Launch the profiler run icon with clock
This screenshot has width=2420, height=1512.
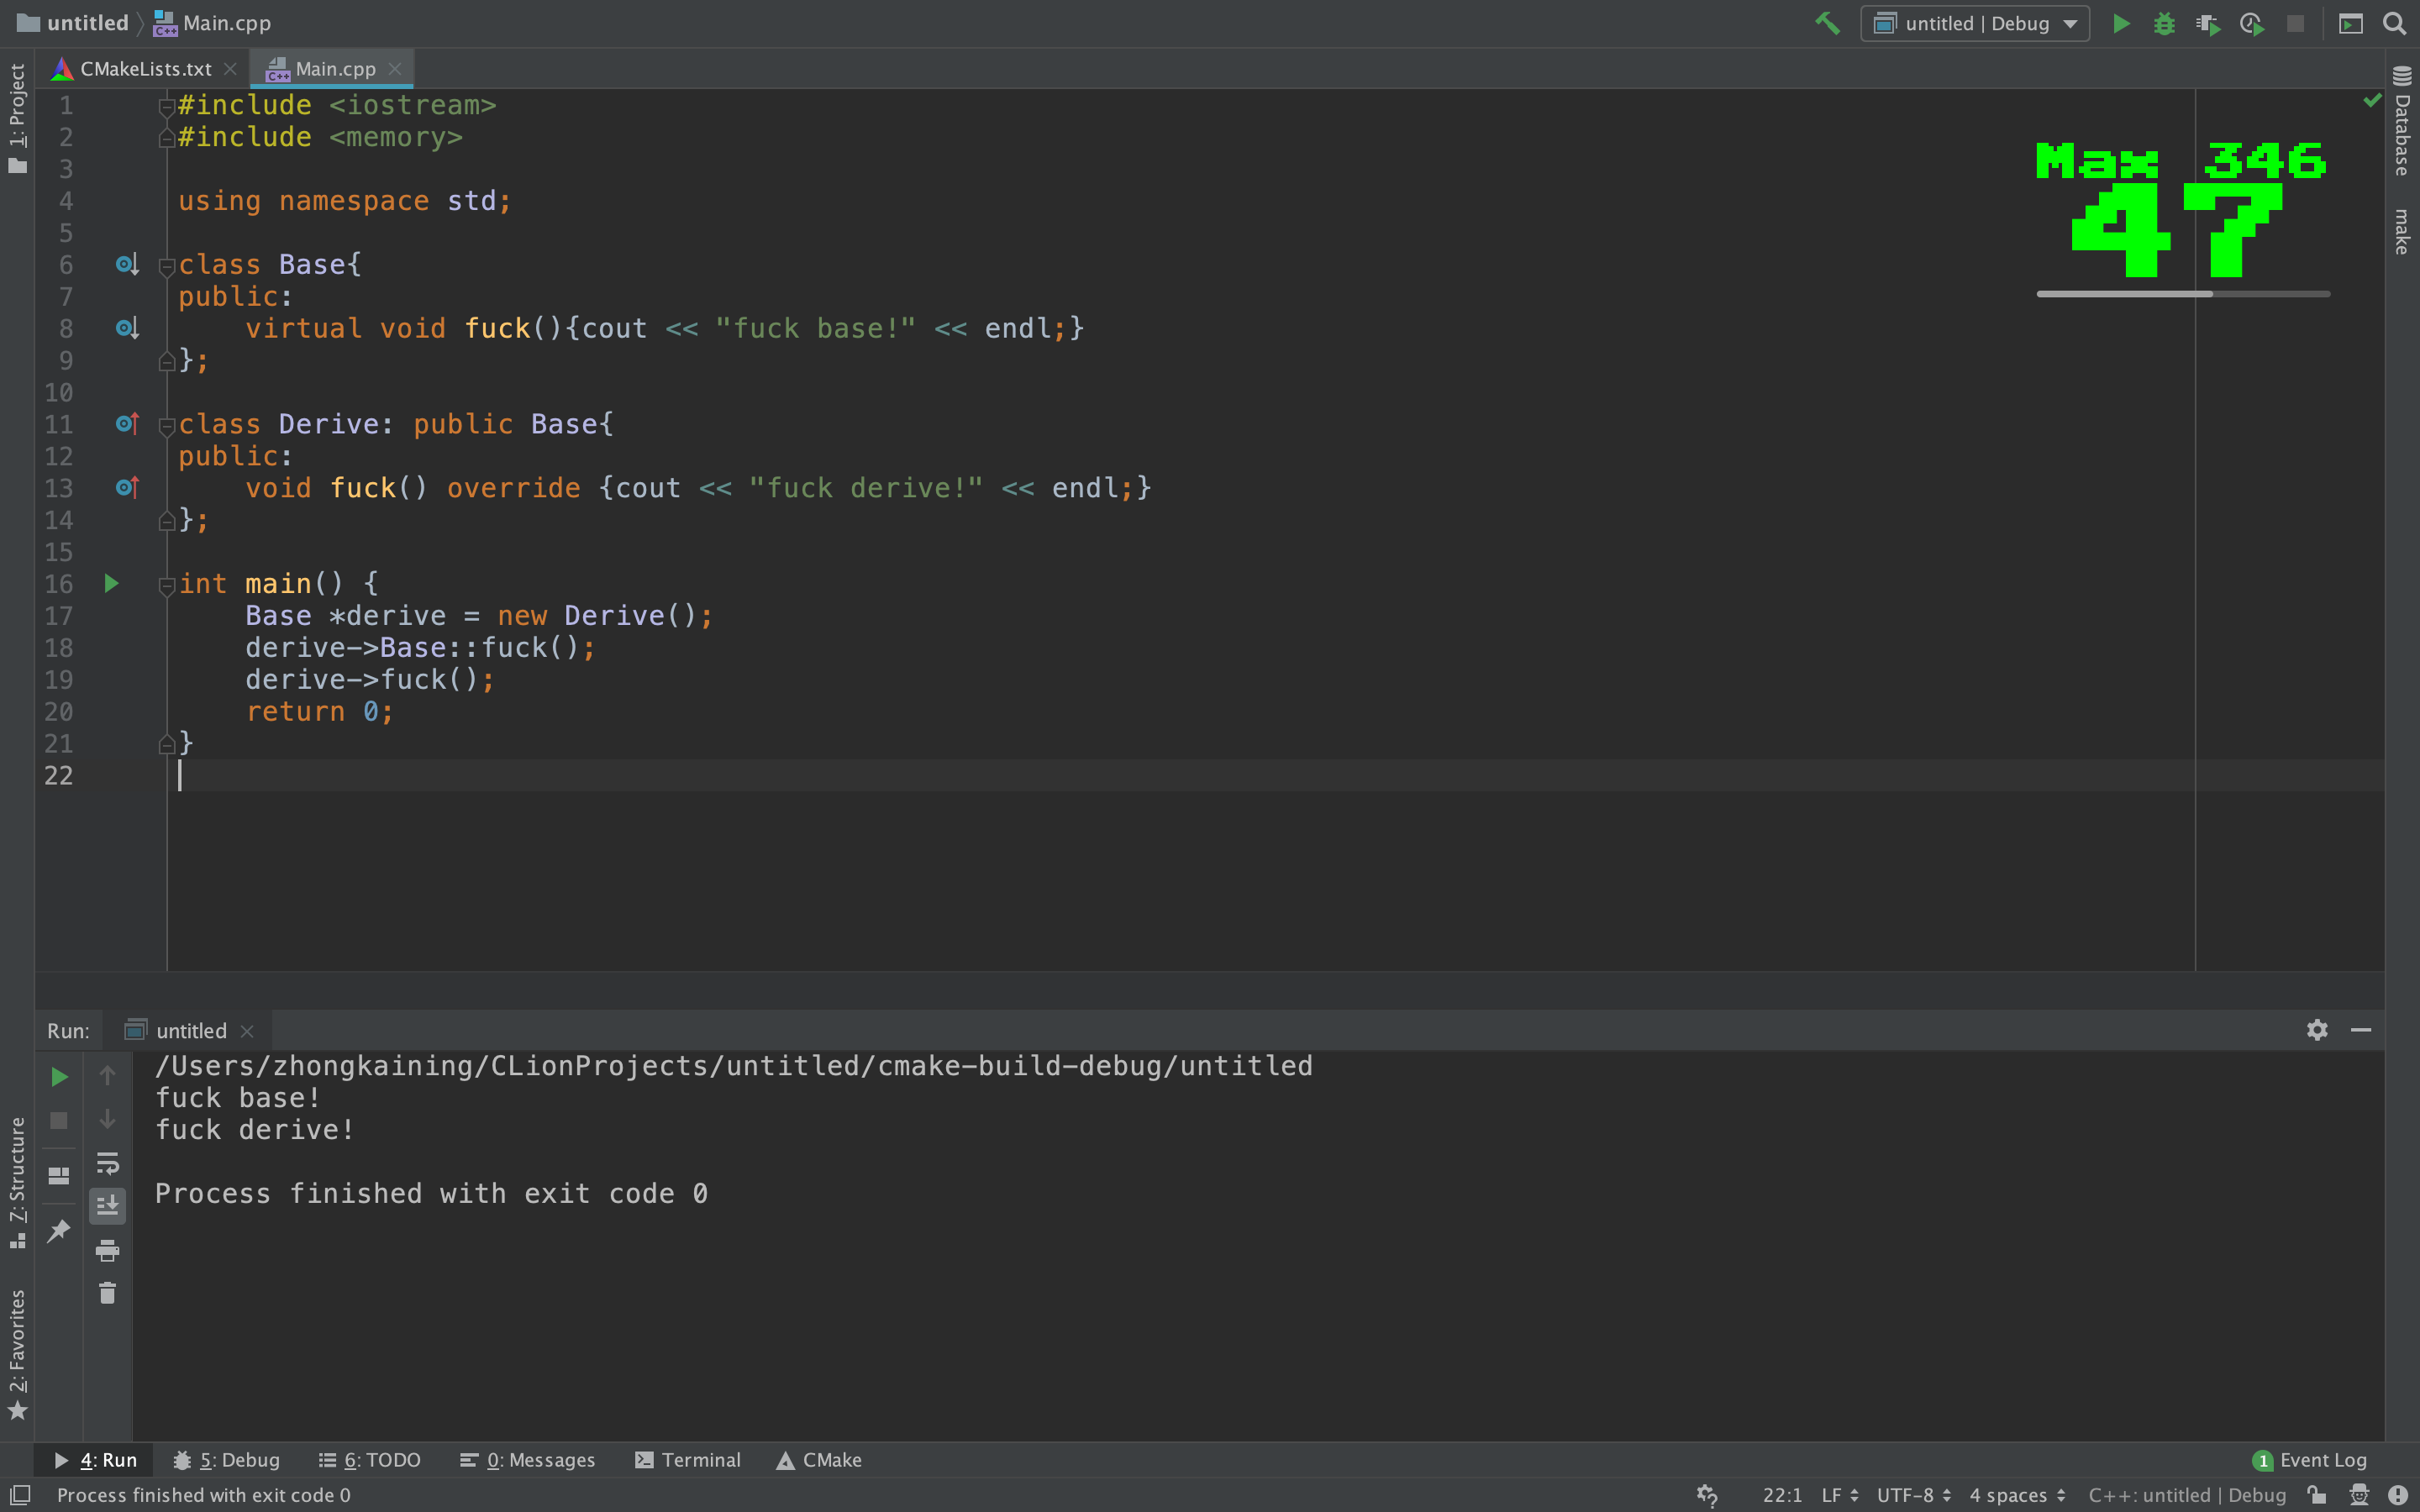click(2252, 23)
